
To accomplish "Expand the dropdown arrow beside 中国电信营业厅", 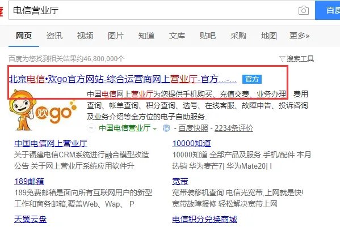I will pyautogui.click(x=154, y=129).
